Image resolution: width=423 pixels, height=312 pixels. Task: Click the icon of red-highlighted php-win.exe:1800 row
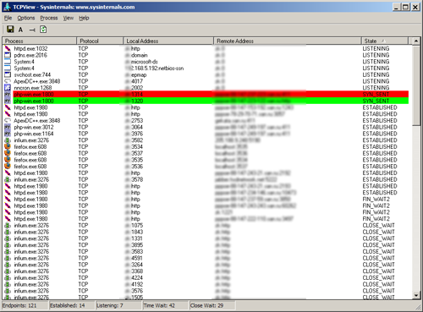8,94
